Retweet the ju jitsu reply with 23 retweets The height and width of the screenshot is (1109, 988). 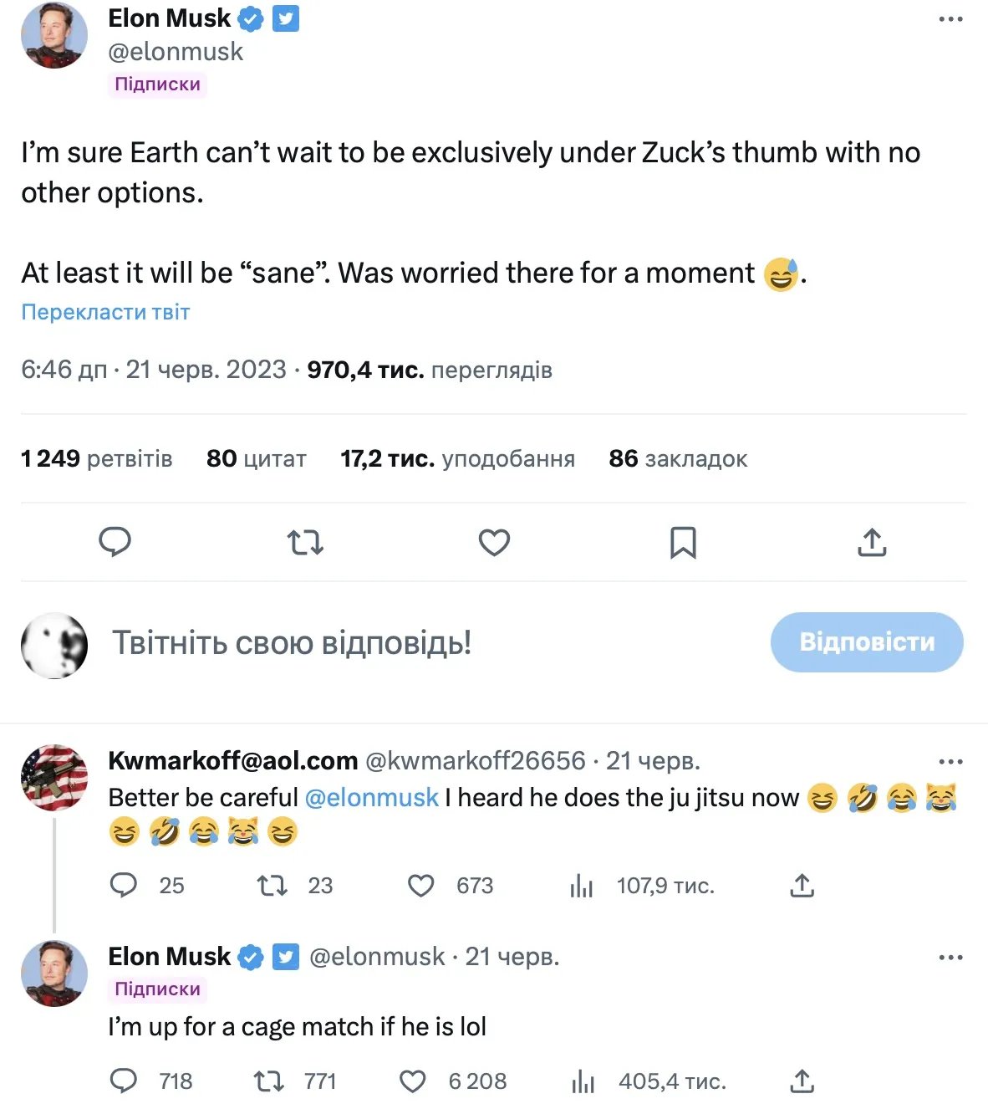click(x=272, y=886)
